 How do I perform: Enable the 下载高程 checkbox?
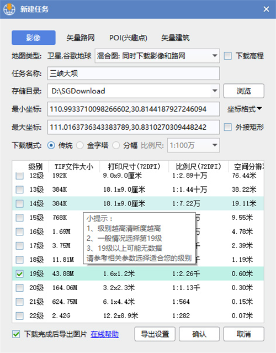click(227, 56)
